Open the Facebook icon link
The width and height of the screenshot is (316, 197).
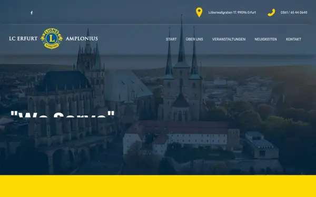(32, 13)
